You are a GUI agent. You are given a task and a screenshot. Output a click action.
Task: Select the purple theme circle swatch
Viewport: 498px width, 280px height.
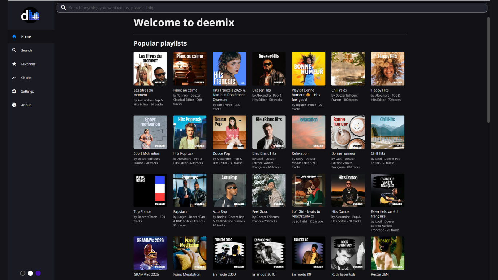click(38, 273)
